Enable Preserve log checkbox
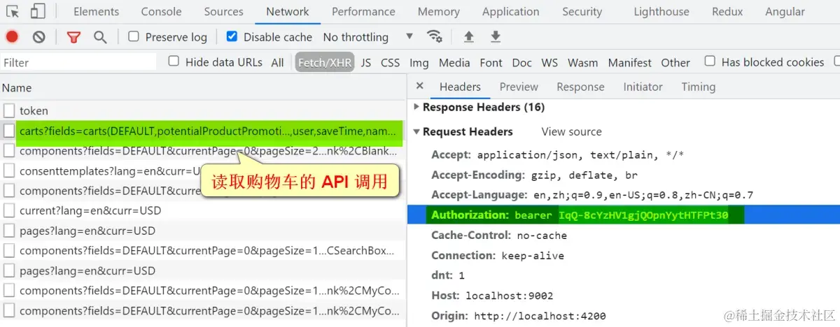 134,36
